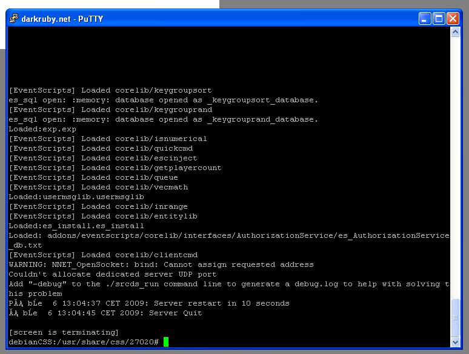Click the line 'Loaded corelib/clientcmd'
The width and height of the screenshot is (469, 354).
coord(103,255)
